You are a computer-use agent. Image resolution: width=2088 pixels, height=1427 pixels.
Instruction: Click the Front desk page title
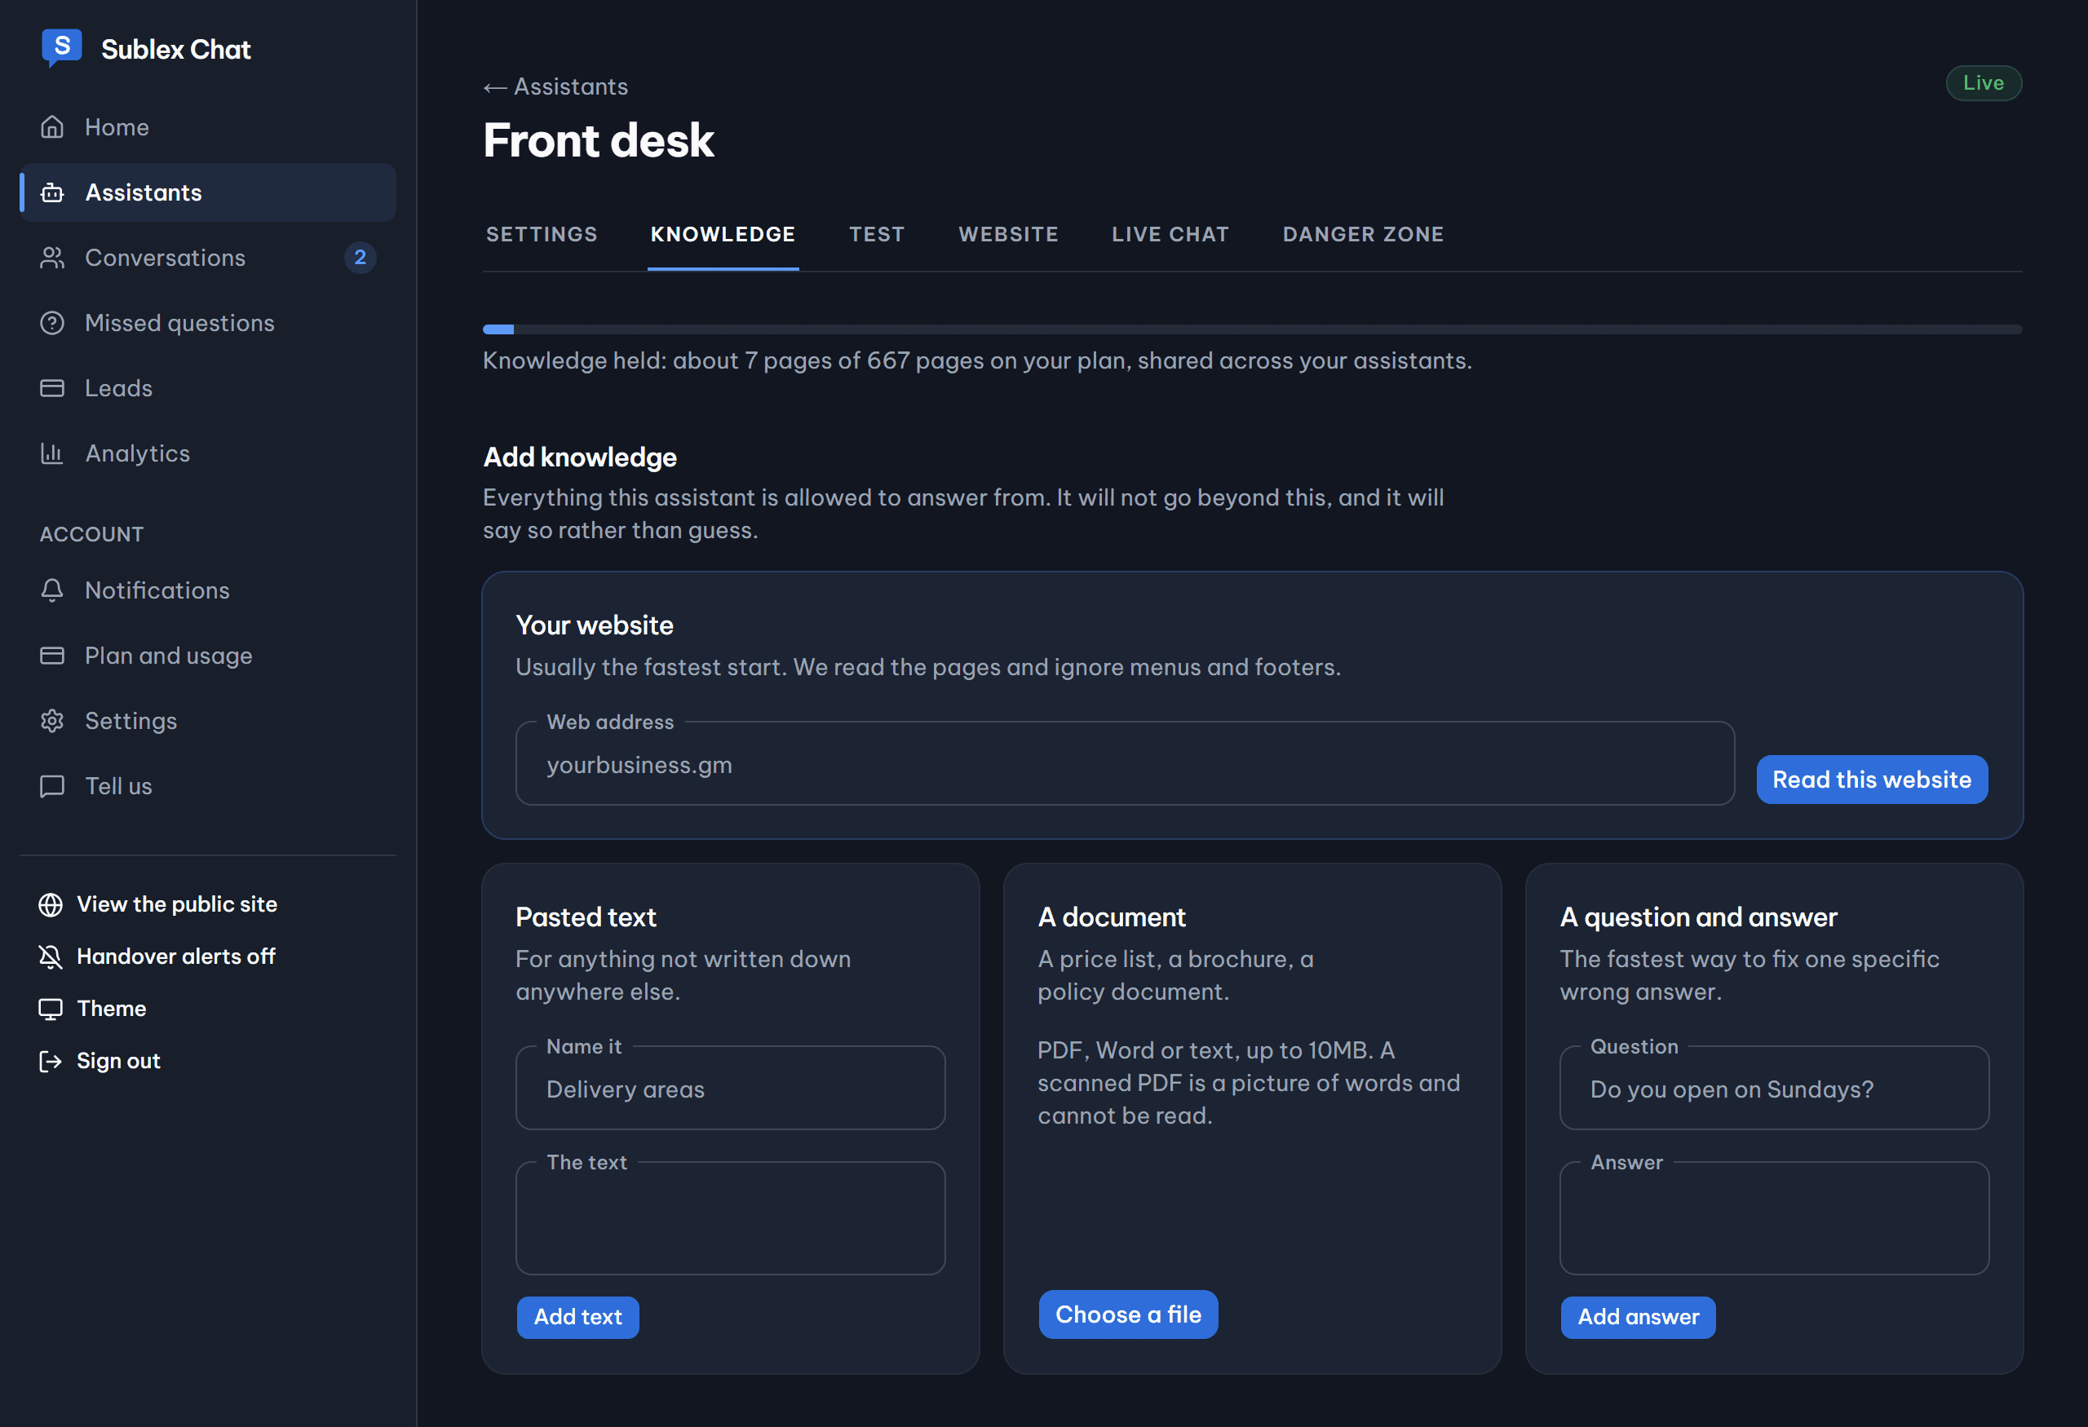point(599,140)
